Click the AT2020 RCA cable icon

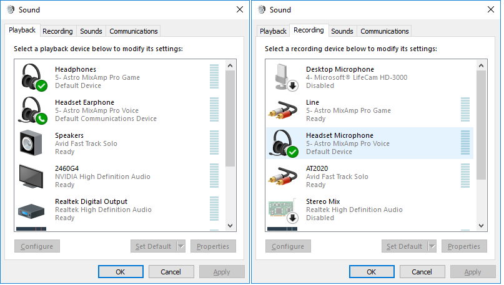(283, 177)
